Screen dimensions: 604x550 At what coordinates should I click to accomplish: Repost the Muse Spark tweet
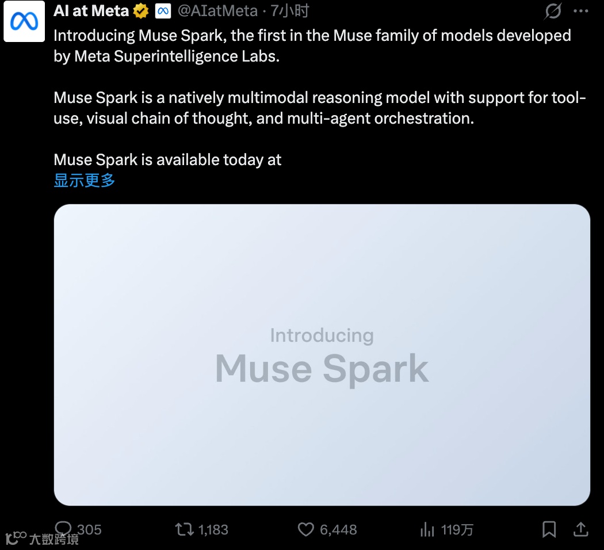pyautogui.click(x=185, y=530)
